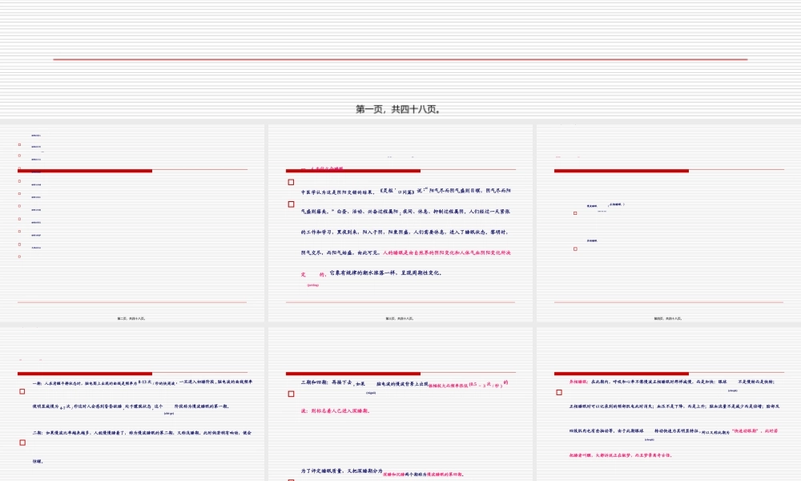Click the 第二页 page footer label
The width and height of the screenshot is (801, 481).
[x=131, y=318]
